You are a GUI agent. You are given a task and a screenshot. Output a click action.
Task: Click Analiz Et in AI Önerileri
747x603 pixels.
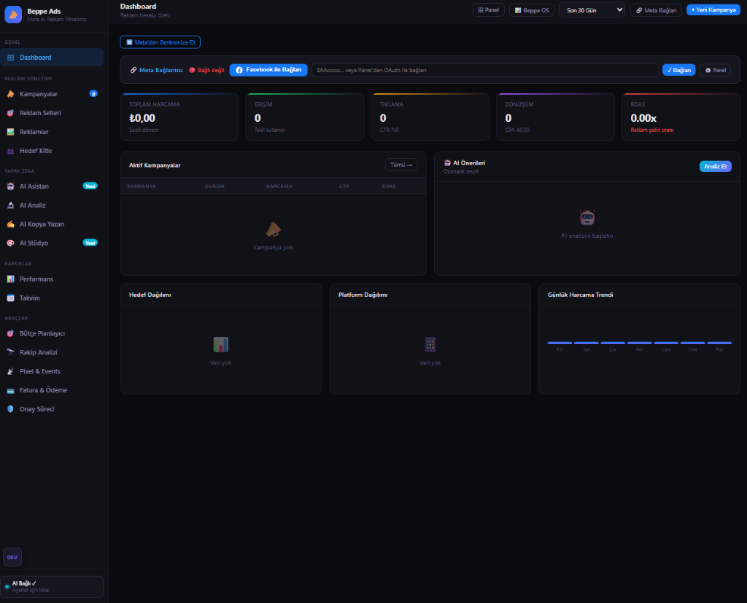[715, 166]
